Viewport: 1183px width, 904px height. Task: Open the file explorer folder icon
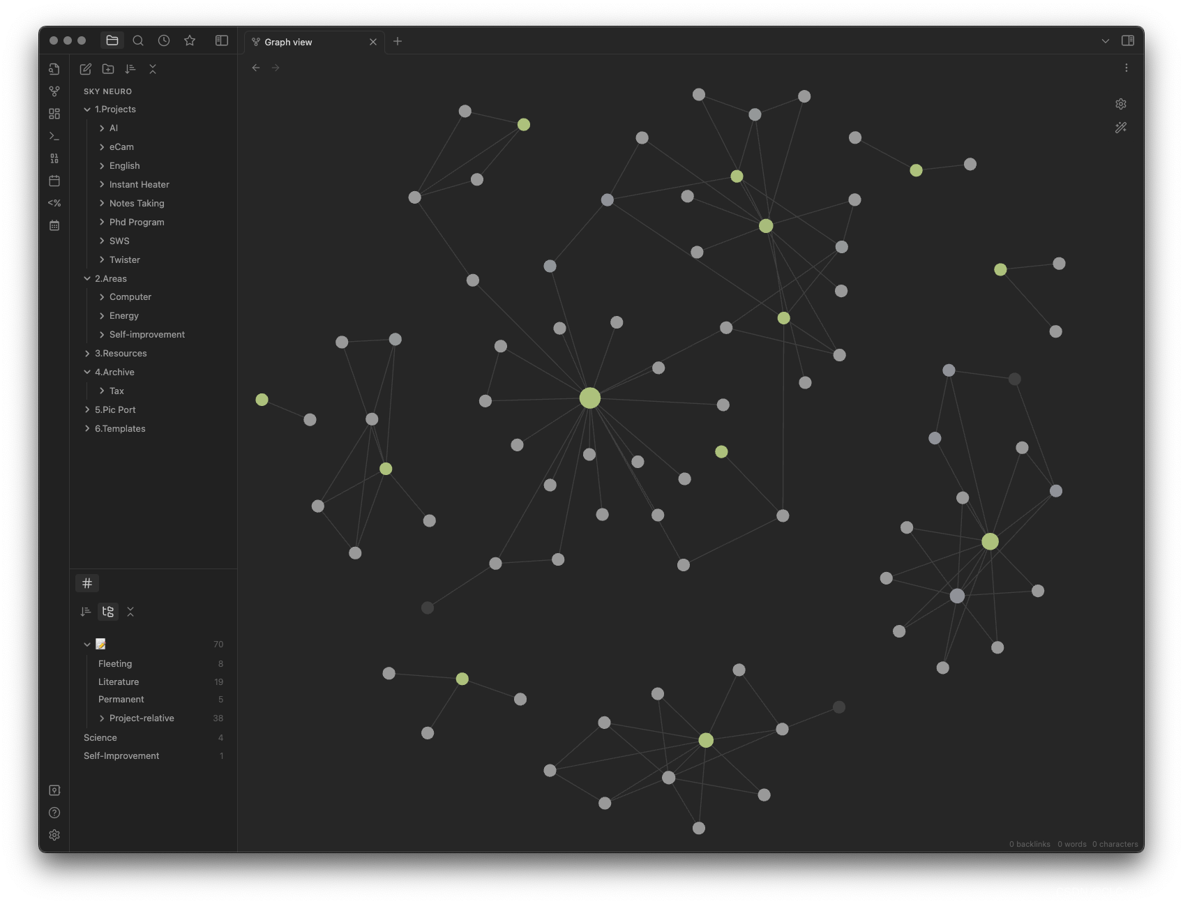click(x=112, y=40)
